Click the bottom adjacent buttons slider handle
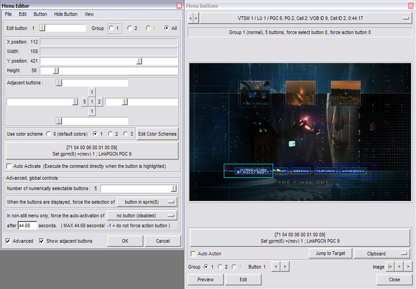The image size is (416, 289). 59,121
